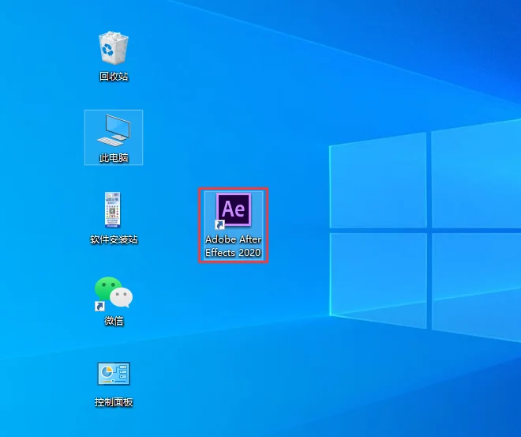Viewport: 521px width, 437px height.
Task: Click the 控制面板 text label
Action: tap(114, 402)
